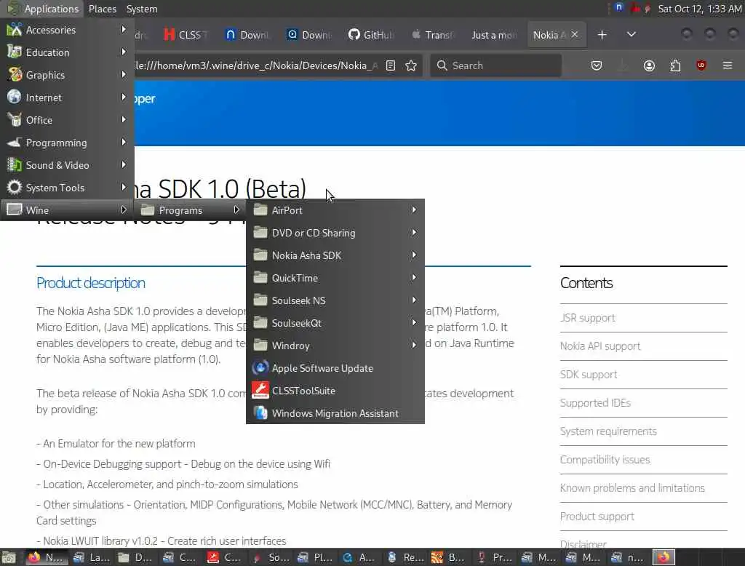Expand the DVD or CD Sharing arrow
Image resolution: width=745 pixels, height=566 pixels.
[x=414, y=232]
